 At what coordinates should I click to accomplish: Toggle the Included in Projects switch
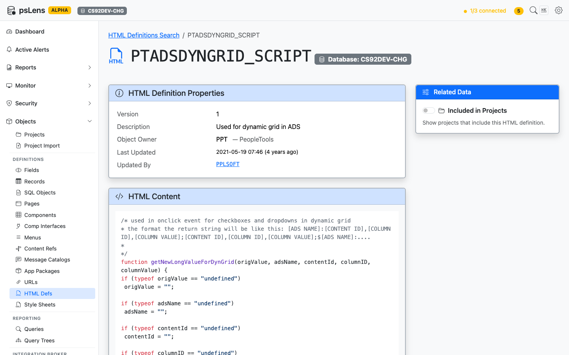pyautogui.click(x=428, y=110)
